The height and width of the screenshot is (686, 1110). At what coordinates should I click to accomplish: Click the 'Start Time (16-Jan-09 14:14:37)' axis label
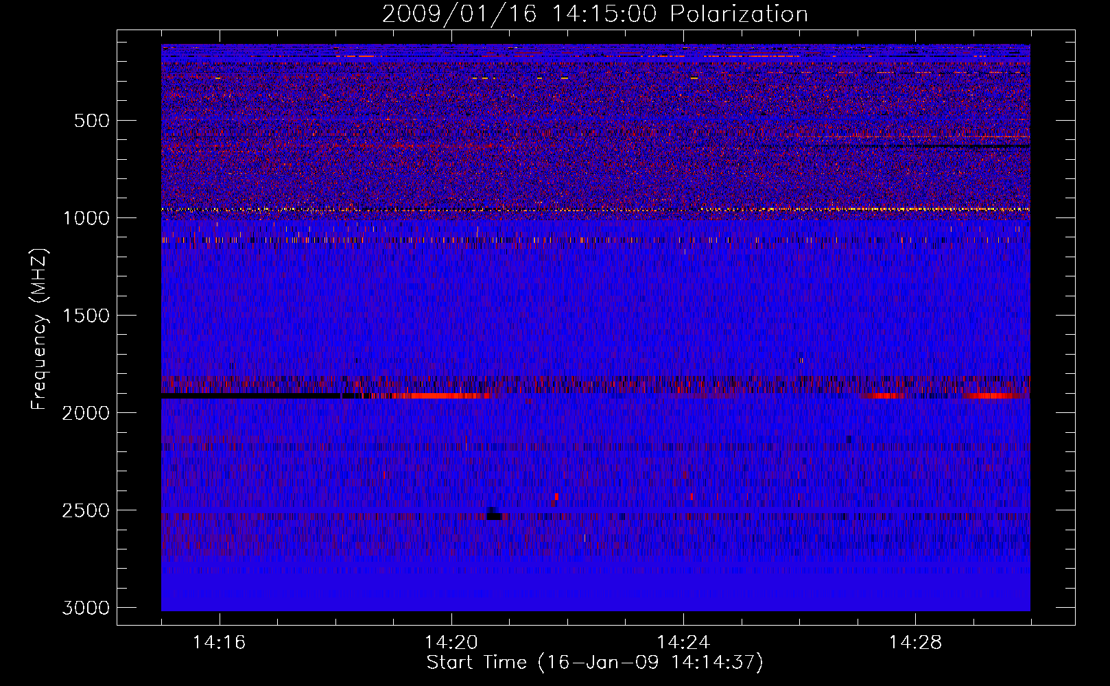(595, 663)
